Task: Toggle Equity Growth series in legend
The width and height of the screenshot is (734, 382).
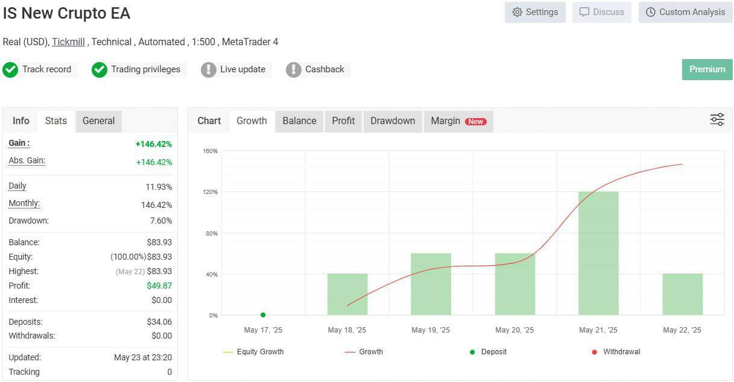Action: click(x=253, y=352)
